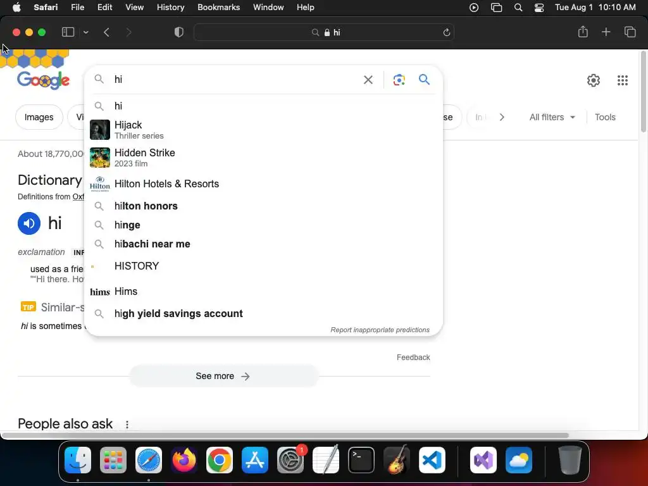648x486 pixels.
Task: Click screen mirroring icon in menu bar
Action: 496,8
